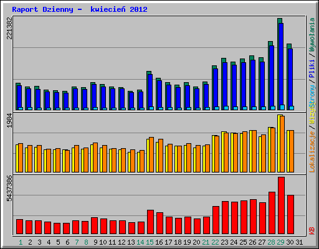The image size is (319, 249).
Task: Select the orange bar for day 15
Action: click(x=151, y=154)
